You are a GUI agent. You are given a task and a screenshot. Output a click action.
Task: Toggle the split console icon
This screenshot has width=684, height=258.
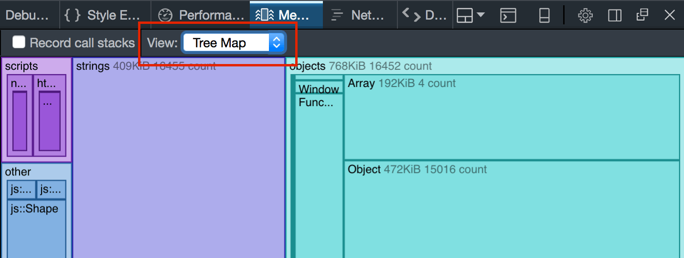point(508,16)
